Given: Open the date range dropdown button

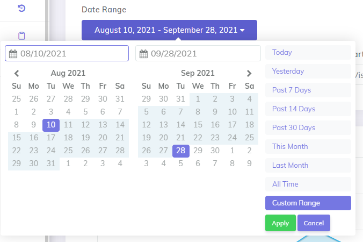Looking at the screenshot, I should tap(169, 30).
